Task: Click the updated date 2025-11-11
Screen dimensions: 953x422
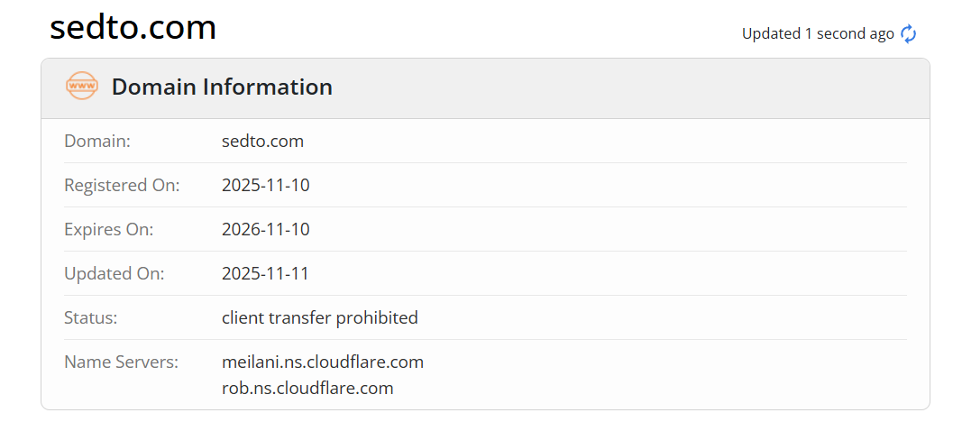Action: 265,274
